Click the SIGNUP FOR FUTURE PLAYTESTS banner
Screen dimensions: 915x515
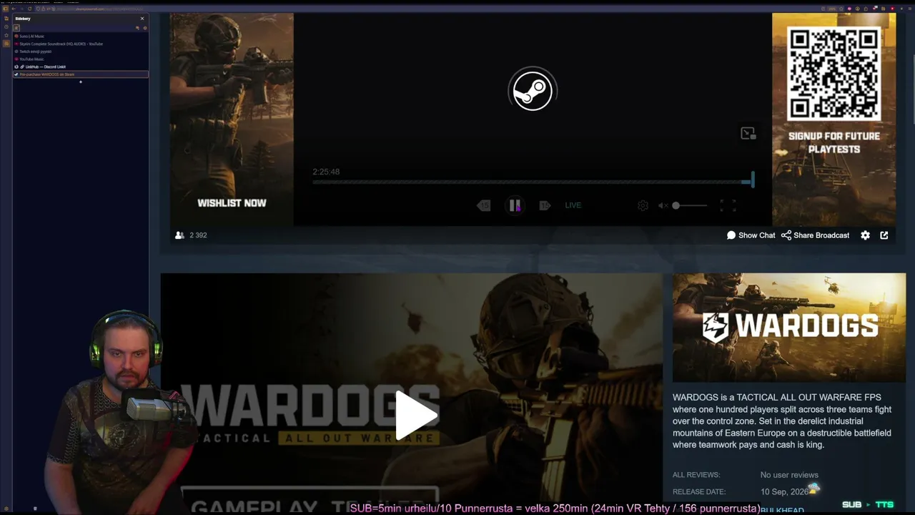[x=834, y=142]
